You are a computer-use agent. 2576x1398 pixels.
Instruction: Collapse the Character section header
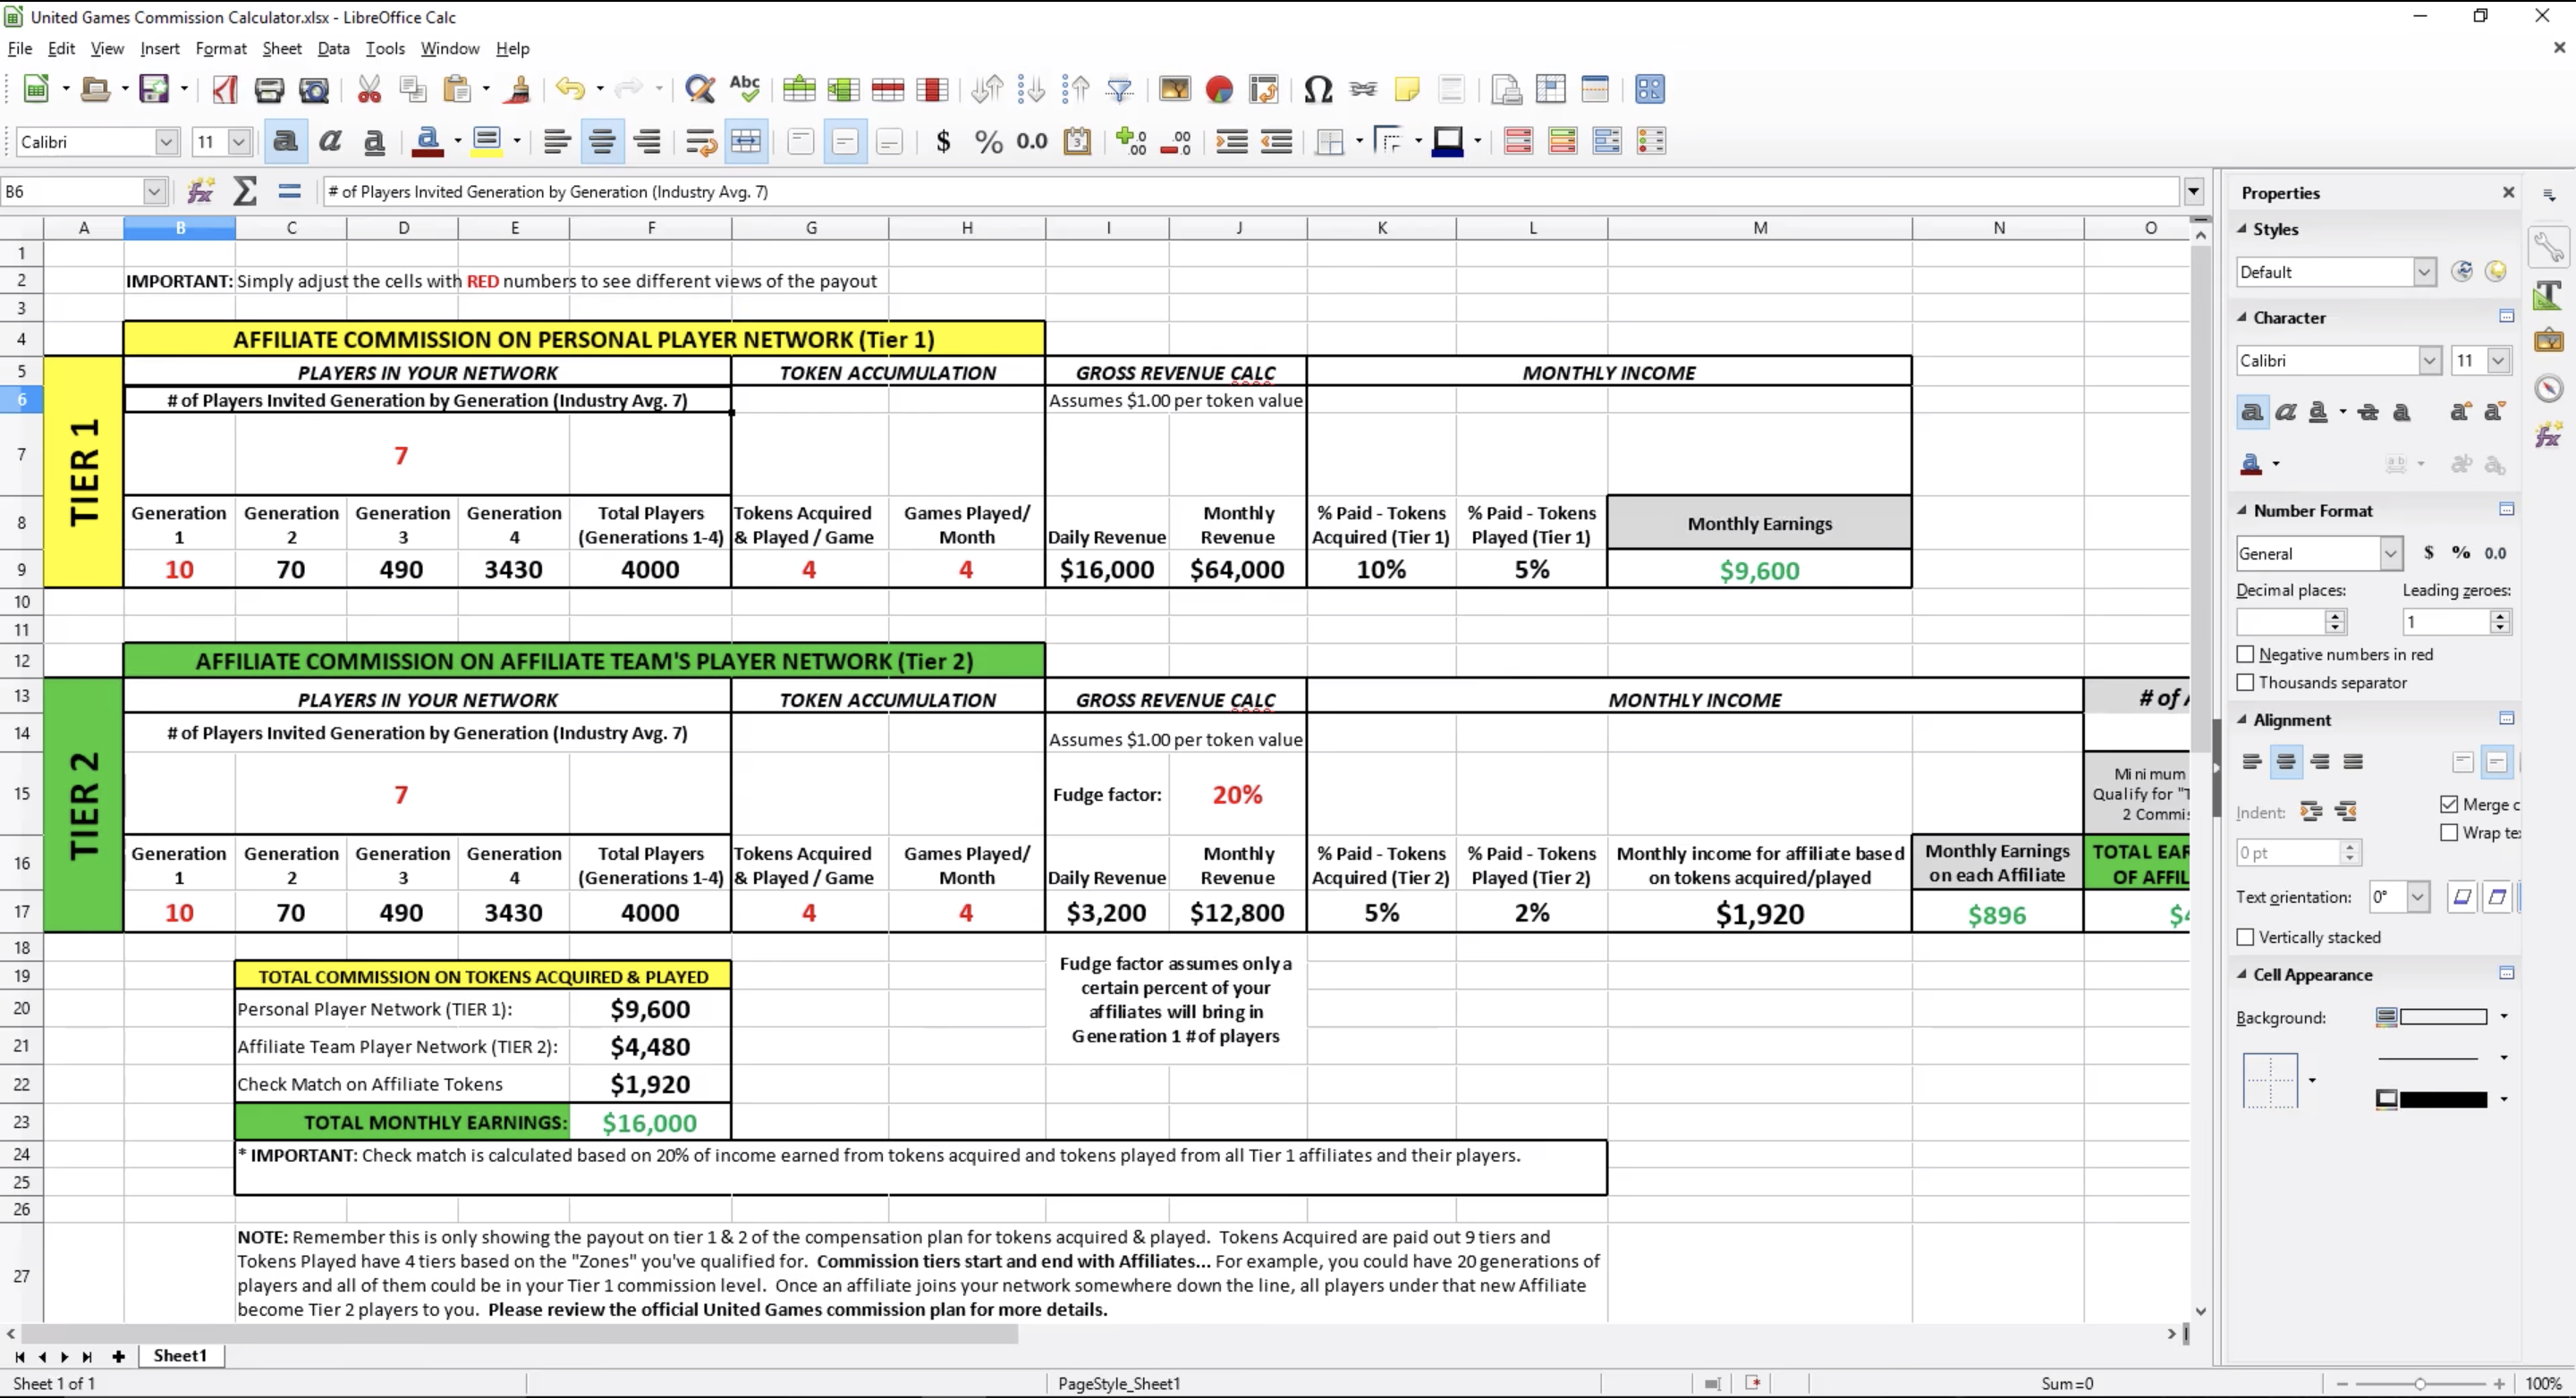[2288, 318]
